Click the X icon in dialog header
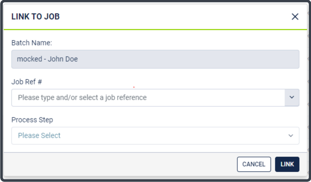This screenshot has height=182, width=311. (x=295, y=17)
